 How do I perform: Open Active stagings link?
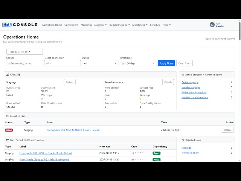[x=190, y=82]
